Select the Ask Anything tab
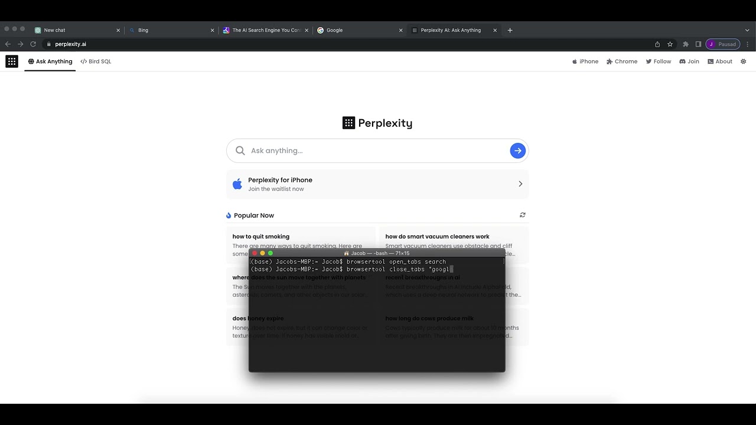This screenshot has width=756, height=425. 50,61
